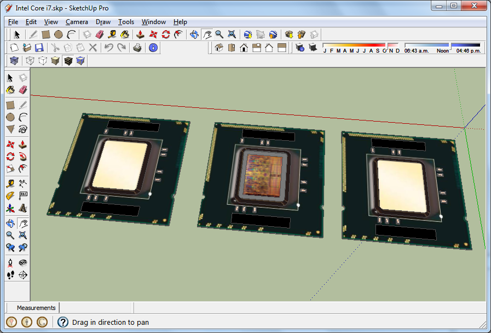Image resolution: width=491 pixels, height=333 pixels.
Task: Enable Shaded face style
Action: [55, 60]
